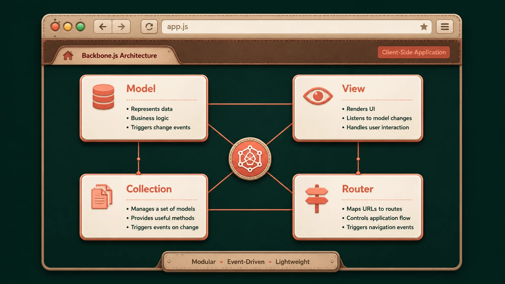Click the green window maximize dot
This screenshot has width=505, height=284.
(x=80, y=27)
